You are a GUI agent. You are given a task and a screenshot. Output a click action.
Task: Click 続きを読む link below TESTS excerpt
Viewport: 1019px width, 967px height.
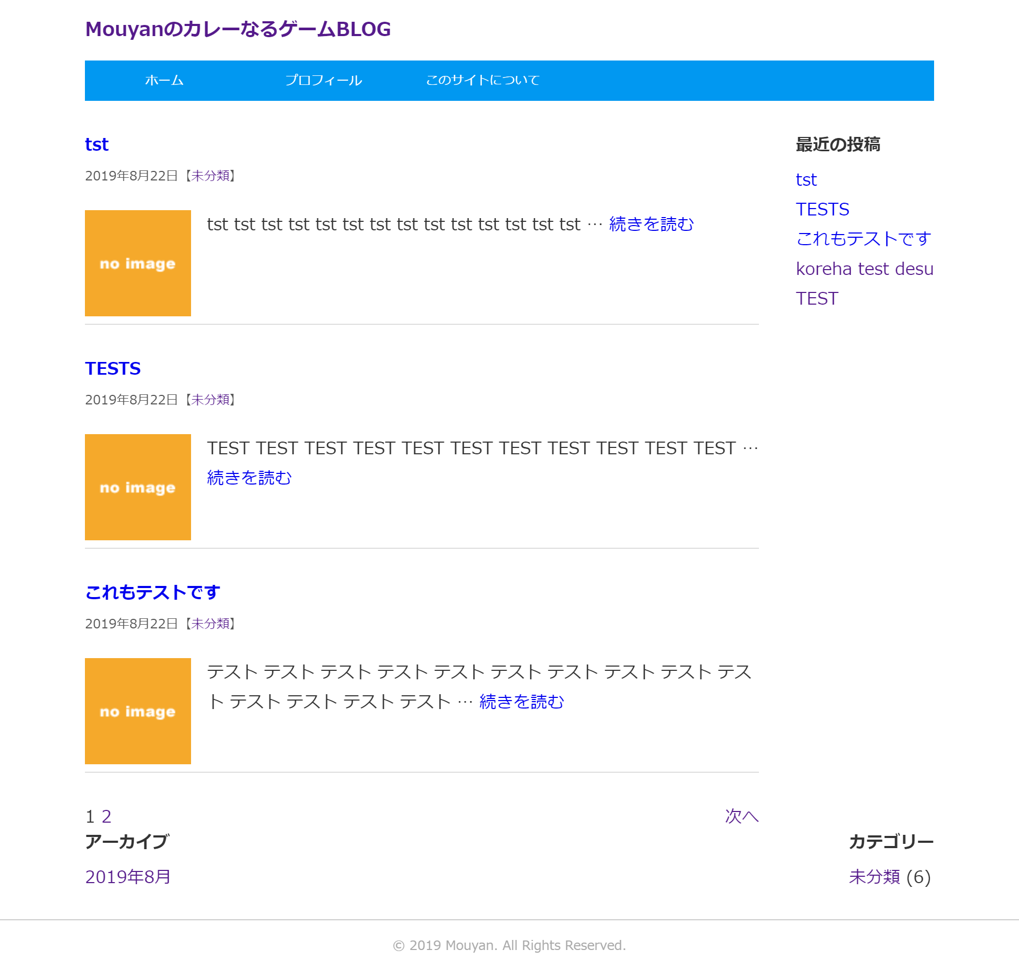(x=249, y=478)
